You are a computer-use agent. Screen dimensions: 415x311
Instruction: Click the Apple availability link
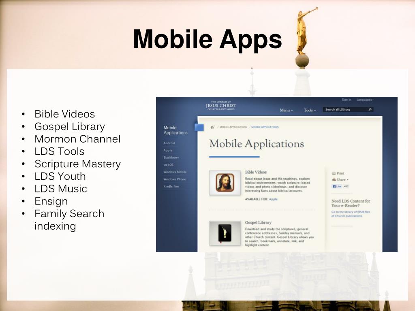tap(274, 199)
